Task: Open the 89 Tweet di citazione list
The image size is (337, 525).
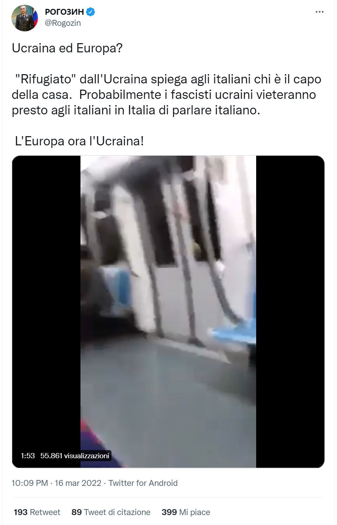Action: click(x=111, y=512)
